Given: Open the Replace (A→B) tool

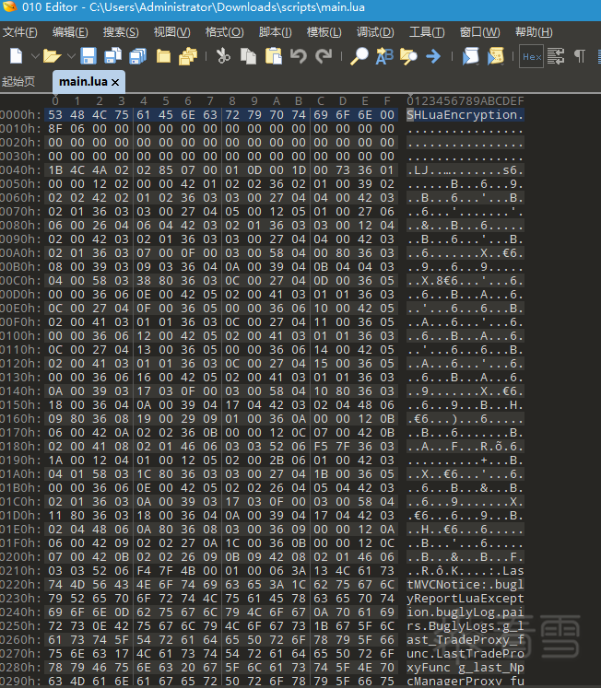Looking at the screenshot, I should [384, 56].
